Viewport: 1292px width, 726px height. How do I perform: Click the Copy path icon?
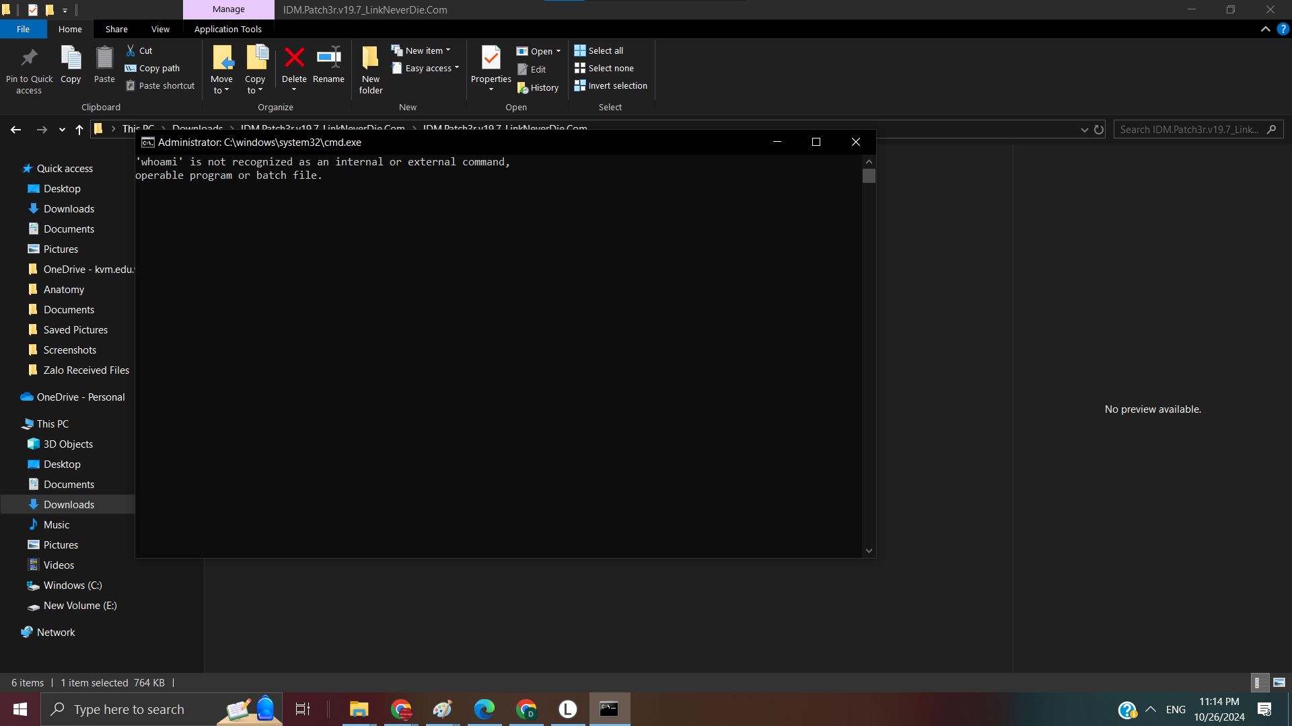coord(131,68)
